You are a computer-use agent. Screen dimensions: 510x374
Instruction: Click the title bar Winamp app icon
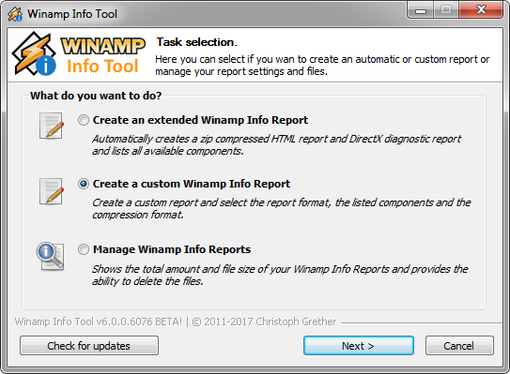[15, 14]
